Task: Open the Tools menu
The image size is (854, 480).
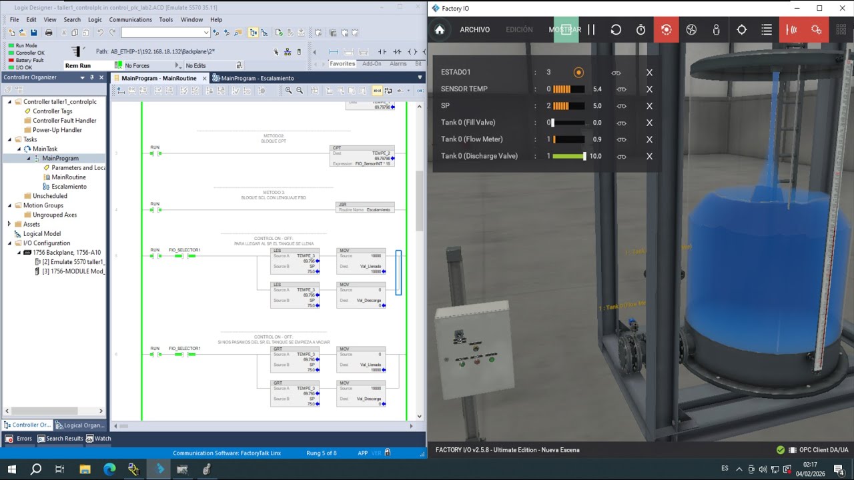Action: (166, 19)
